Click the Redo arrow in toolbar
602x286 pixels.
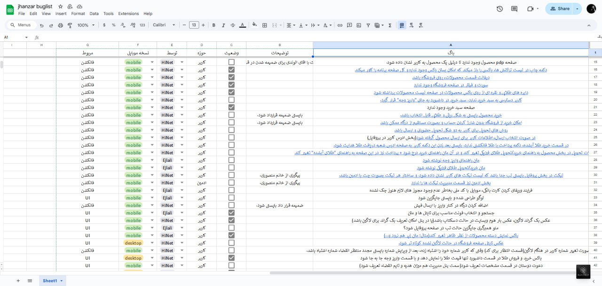pos(51,25)
